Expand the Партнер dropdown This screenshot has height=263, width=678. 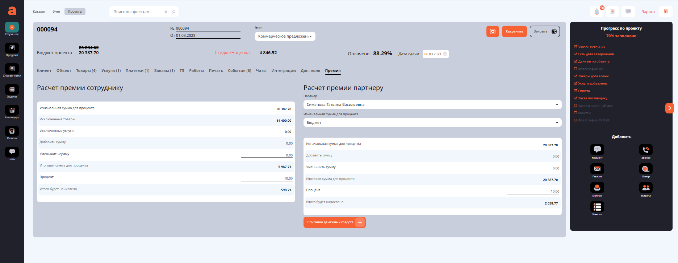coord(432,105)
